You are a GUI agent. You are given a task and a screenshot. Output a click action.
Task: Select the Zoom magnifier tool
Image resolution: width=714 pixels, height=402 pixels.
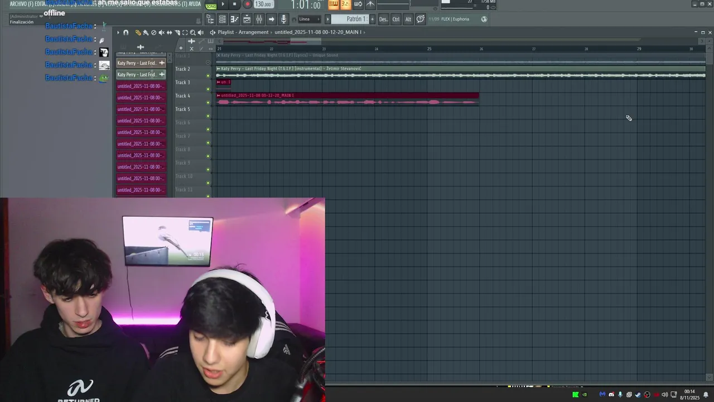coord(192,32)
